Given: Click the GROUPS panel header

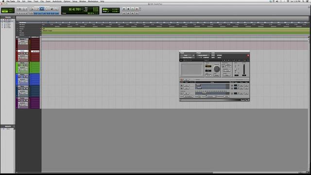Looking at the screenshot, I should click(8, 126).
